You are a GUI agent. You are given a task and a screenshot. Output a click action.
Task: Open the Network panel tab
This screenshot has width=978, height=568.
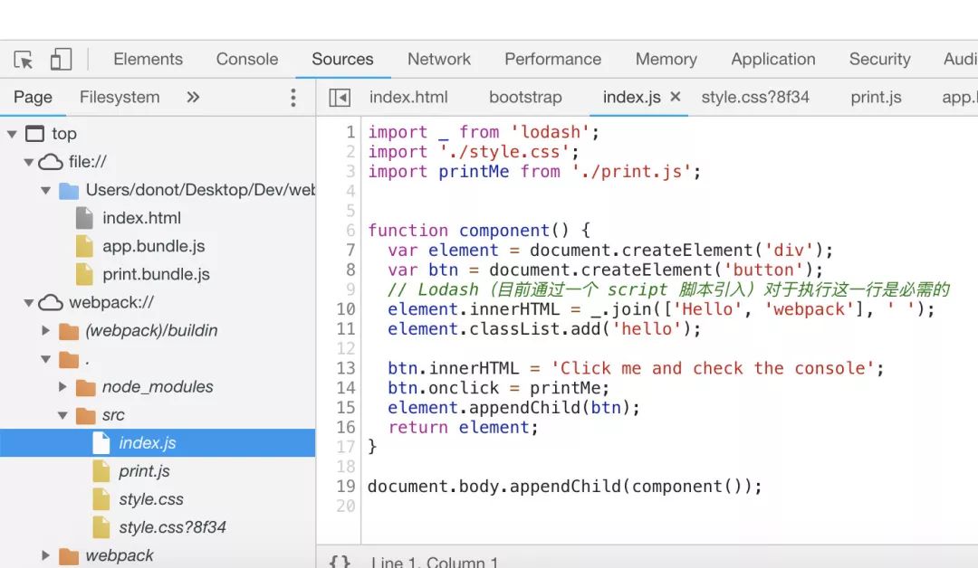pos(439,59)
